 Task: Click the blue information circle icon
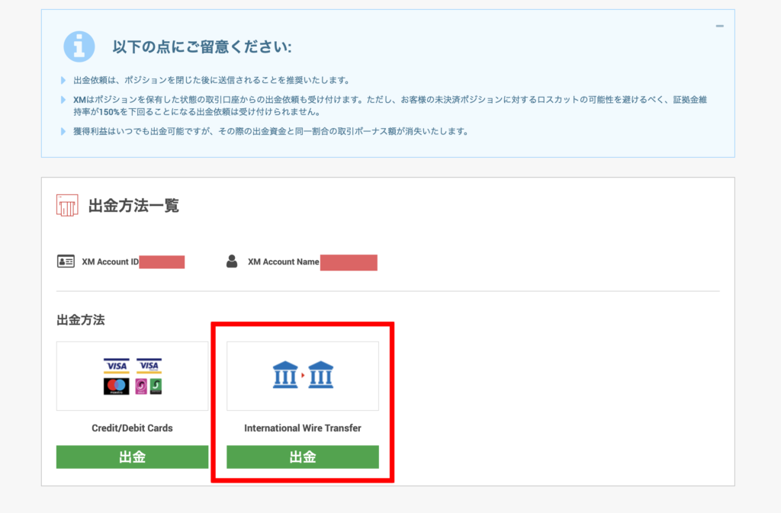click(x=79, y=47)
